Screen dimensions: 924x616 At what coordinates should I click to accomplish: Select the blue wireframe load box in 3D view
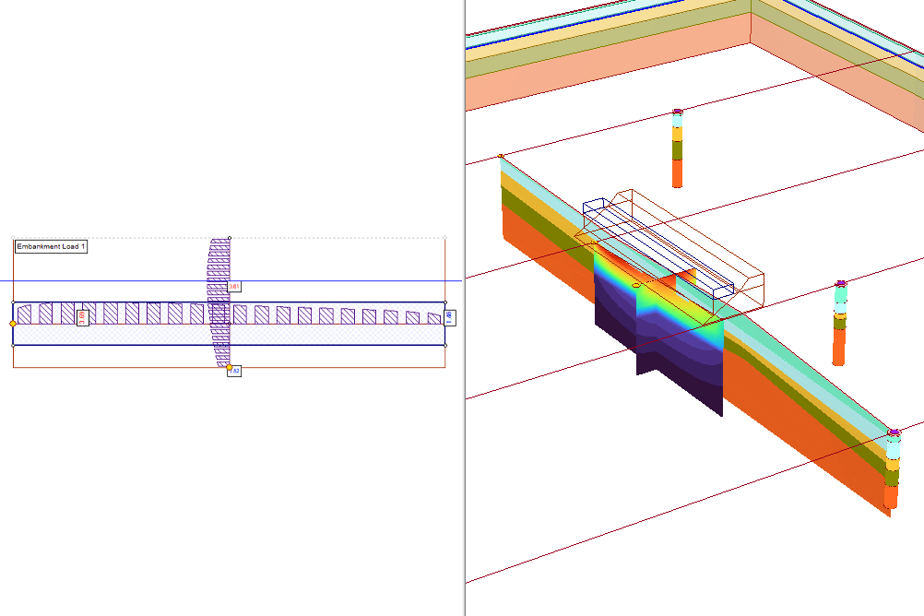(x=658, y=247)
